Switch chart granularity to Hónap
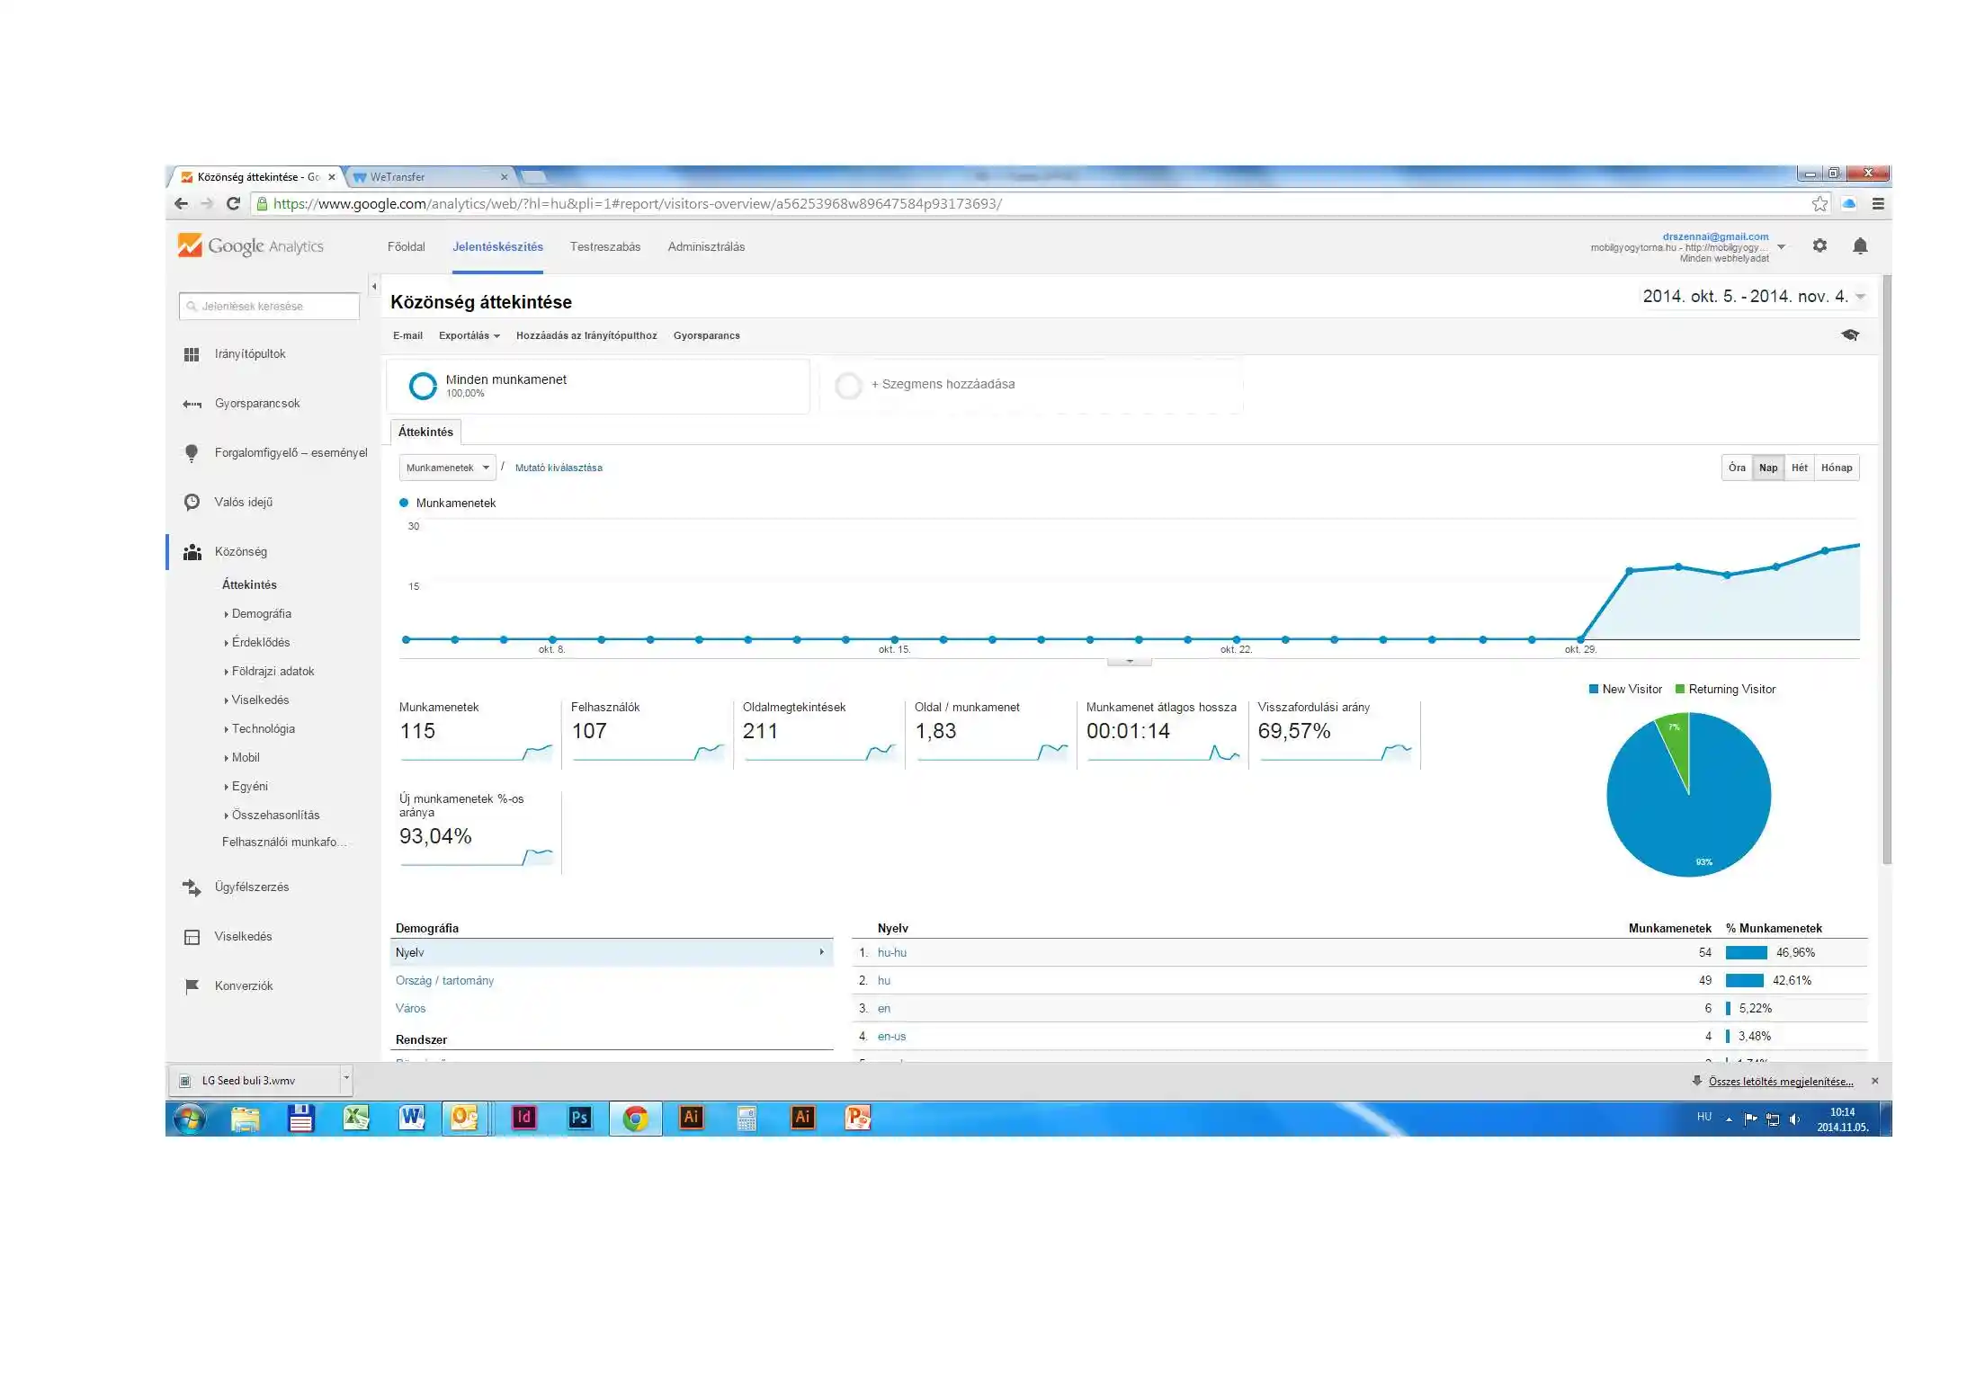1967x1391 pixels. pyautogui.click(x=1836, y=468)
